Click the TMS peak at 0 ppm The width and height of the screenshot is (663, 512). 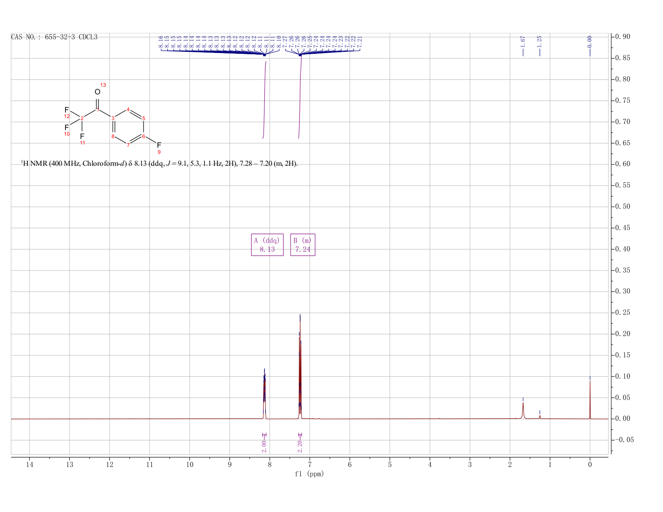tap(590, 400)
